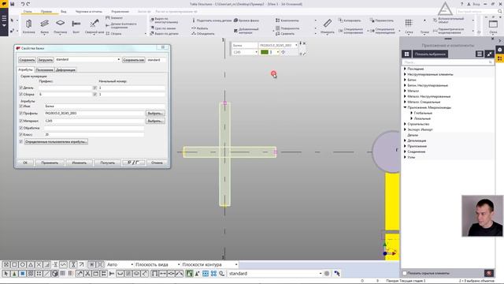Enable Показать скрытые элементы checkbox
The image size is (504, 284).
click(x=405, y=273)
